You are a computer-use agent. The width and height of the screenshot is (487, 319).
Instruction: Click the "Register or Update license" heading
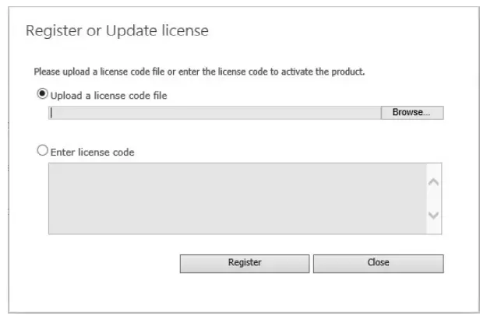117,31
